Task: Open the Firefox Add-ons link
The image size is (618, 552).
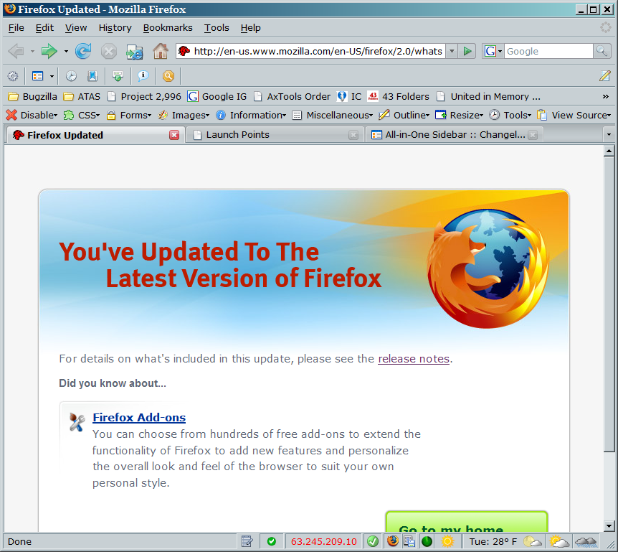Action: coord(139,418)
